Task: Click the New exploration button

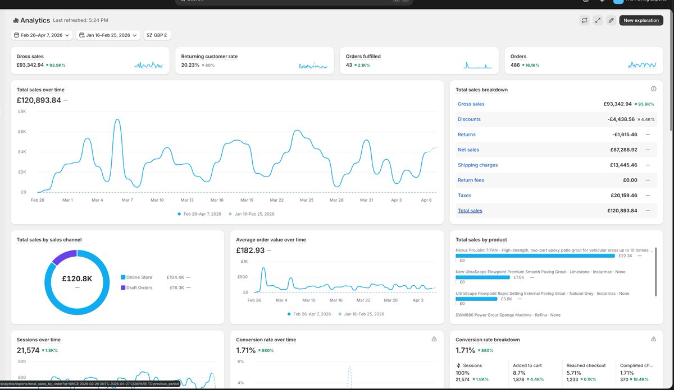Action: tap(641, 20)
